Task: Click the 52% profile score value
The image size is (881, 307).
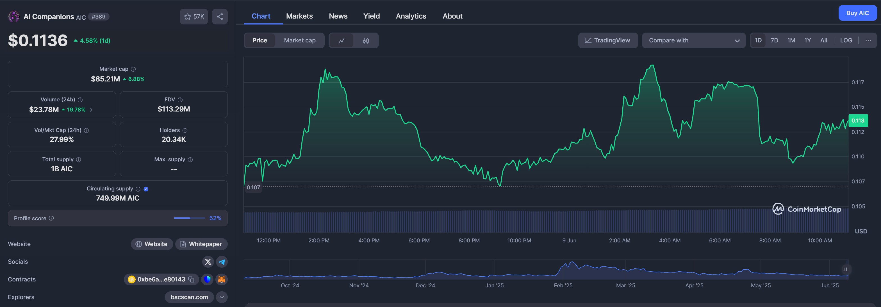Action: [x=215, y=218]
